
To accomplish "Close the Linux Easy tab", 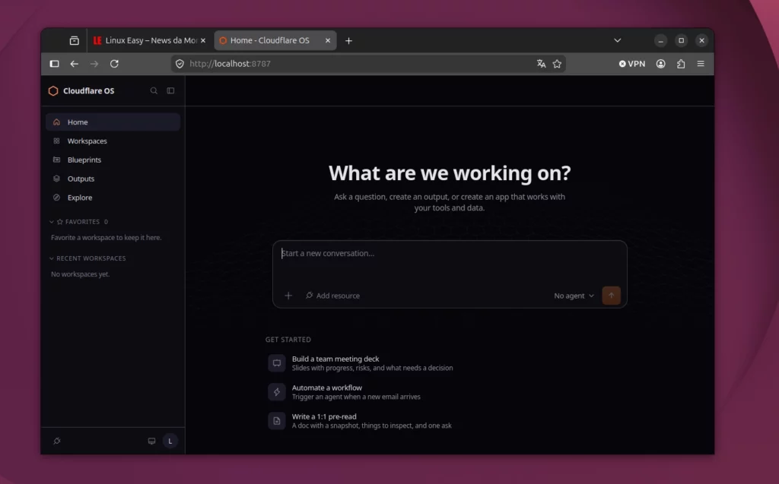I will click(202, 41).
